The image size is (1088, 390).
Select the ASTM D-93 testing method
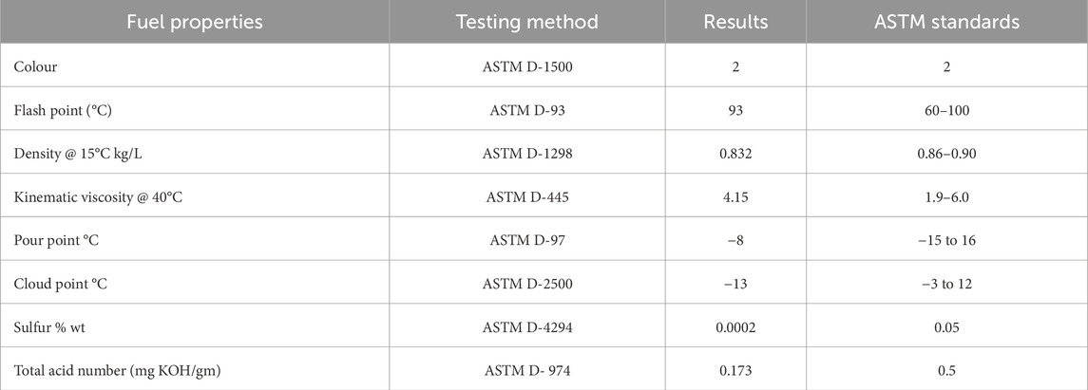(526, 110)
